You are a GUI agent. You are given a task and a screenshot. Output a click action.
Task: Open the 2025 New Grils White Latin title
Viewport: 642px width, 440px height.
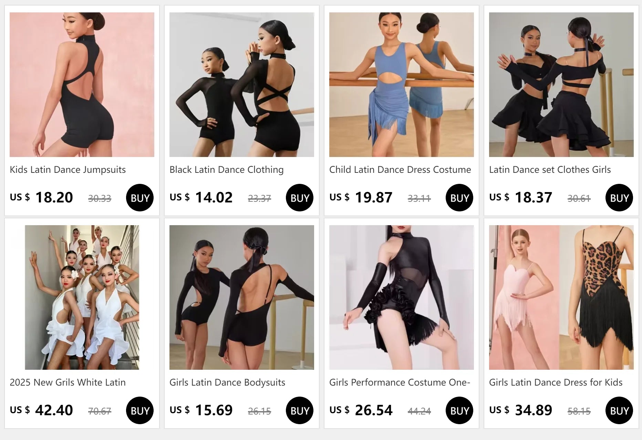pos(68,383)
